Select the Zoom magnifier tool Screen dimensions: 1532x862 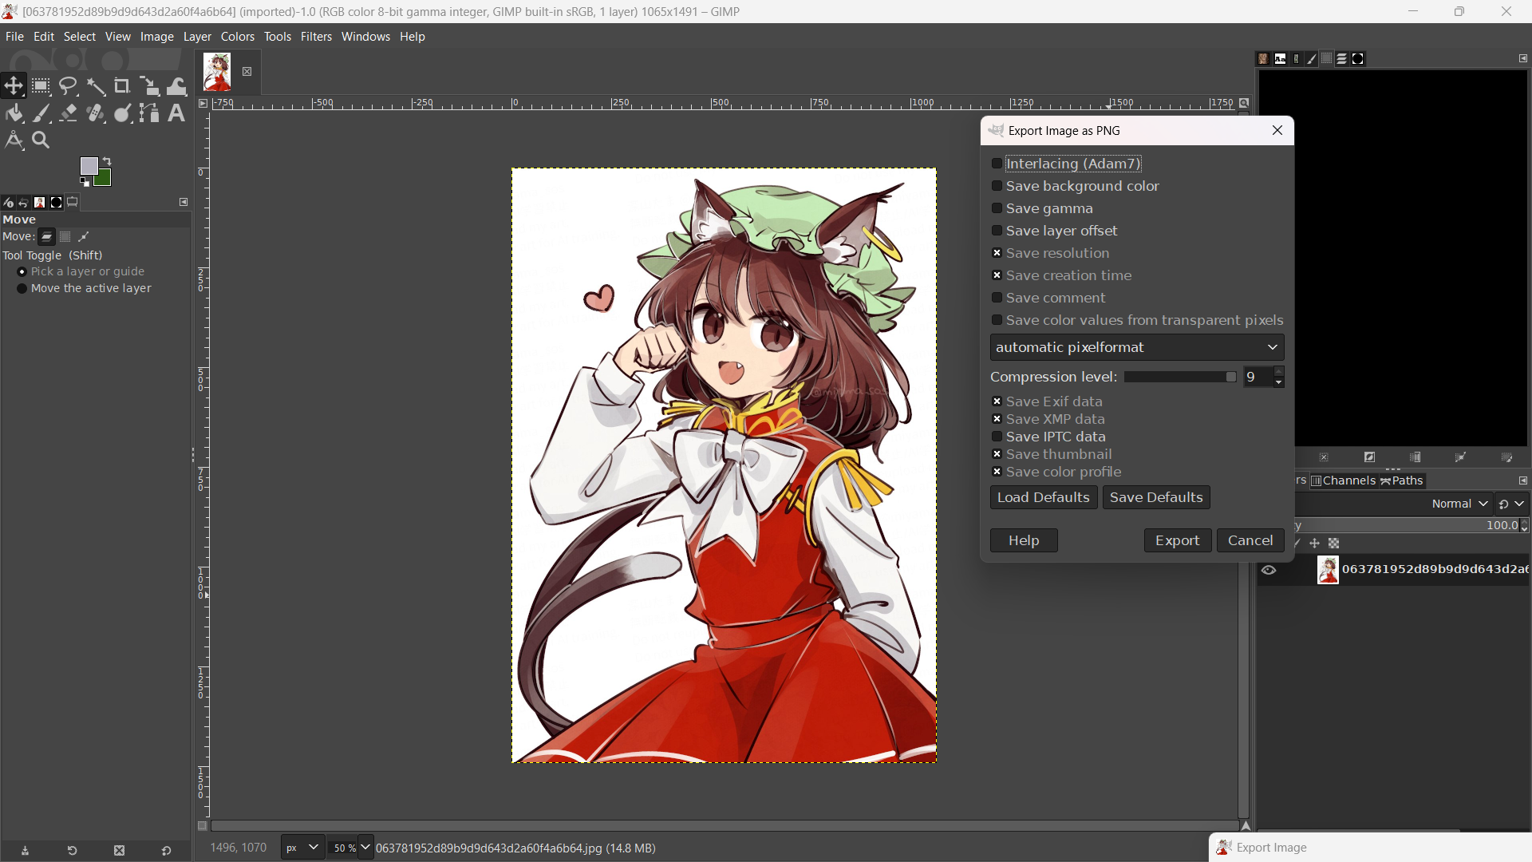click(x=41, y=140)
